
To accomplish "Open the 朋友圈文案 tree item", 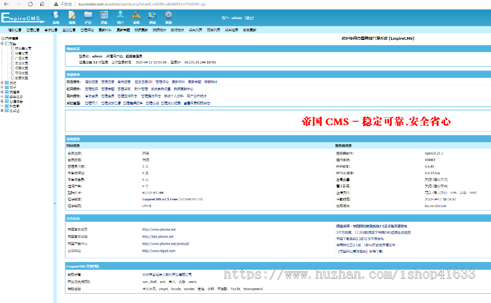I will [x=23, y=49].
